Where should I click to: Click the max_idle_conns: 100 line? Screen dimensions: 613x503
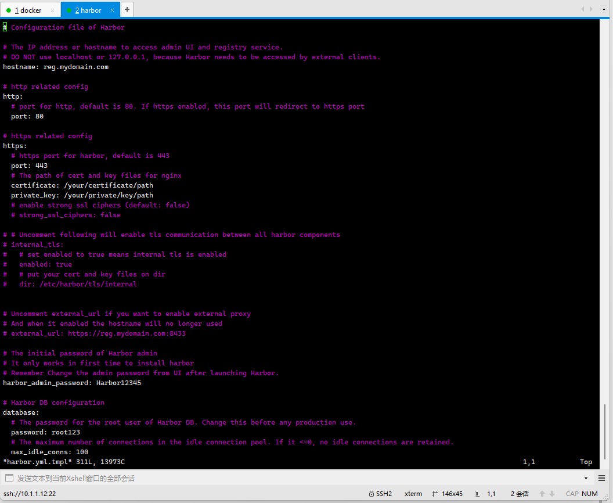(50, 452)
